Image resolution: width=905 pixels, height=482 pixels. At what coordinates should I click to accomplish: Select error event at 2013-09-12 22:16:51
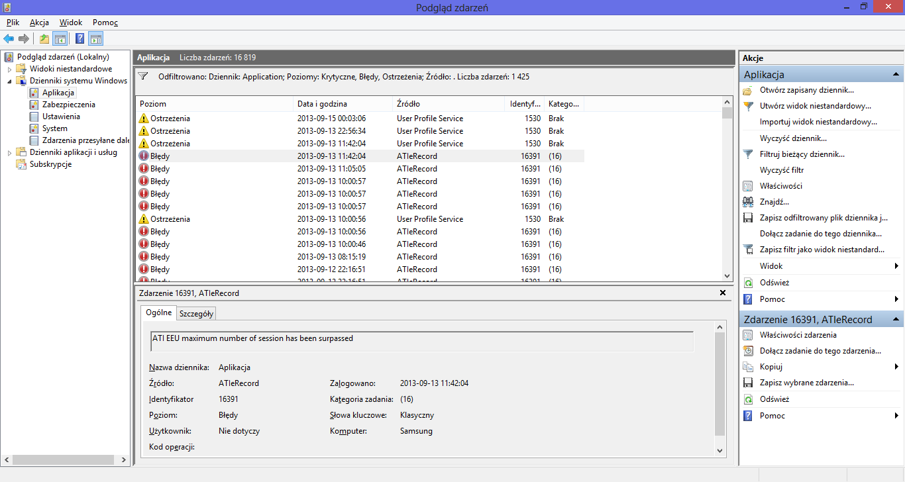pyautogui.click(x=361, y=269)
